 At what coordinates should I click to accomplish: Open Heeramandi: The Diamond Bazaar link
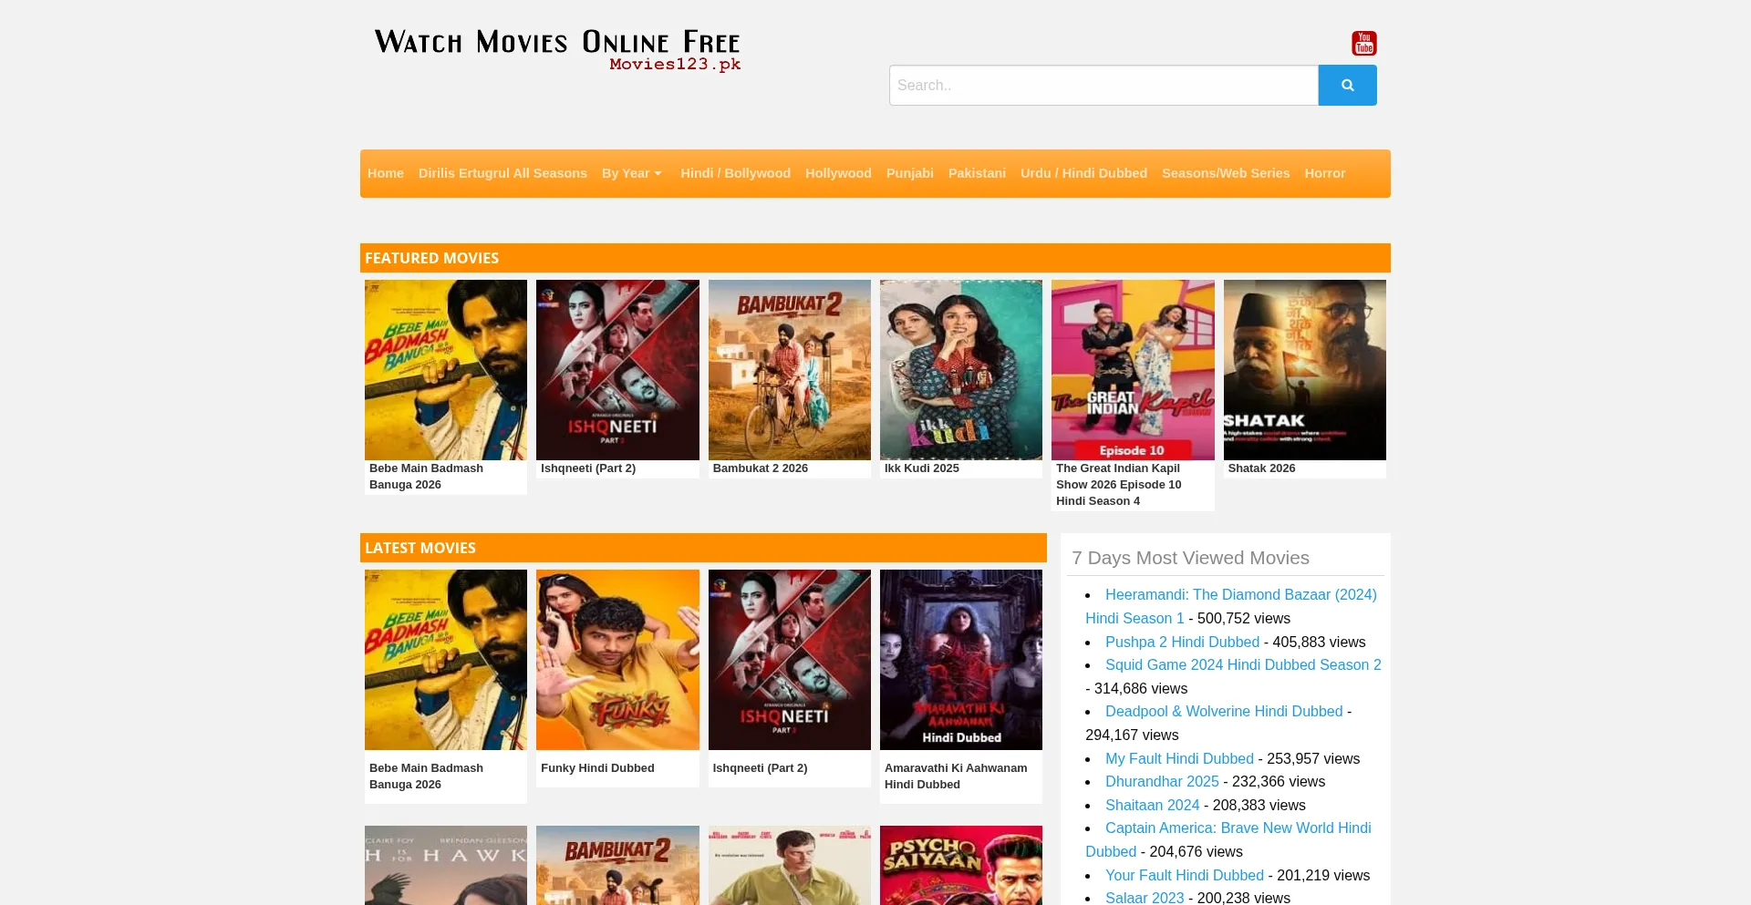coord(1231,606)
